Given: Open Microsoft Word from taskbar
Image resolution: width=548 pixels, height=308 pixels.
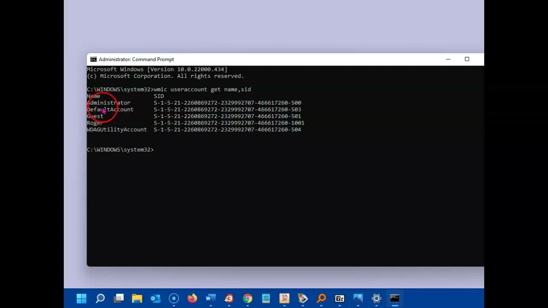Looking at the screenshot, I should [x=211, y=298].
